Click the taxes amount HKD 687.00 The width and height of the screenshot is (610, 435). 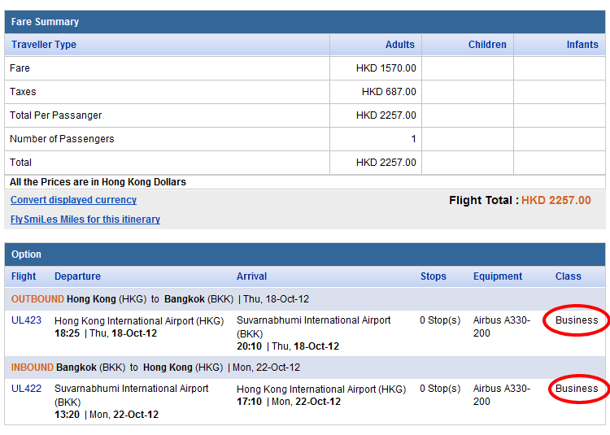click(x=389, y=92)
